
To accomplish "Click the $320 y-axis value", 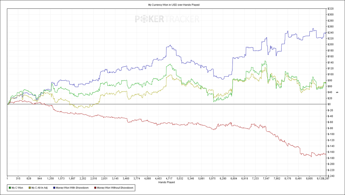I will (x=330, y=9).
